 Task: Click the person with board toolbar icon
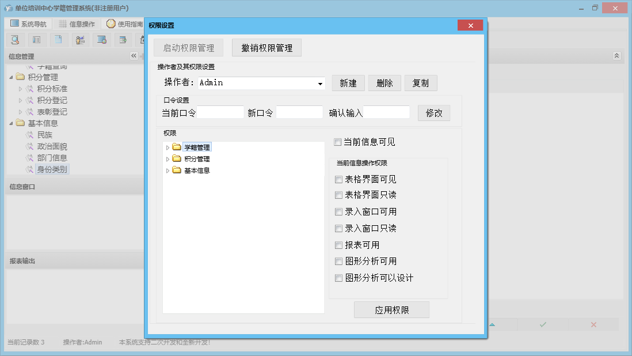[x=80, y=40]
